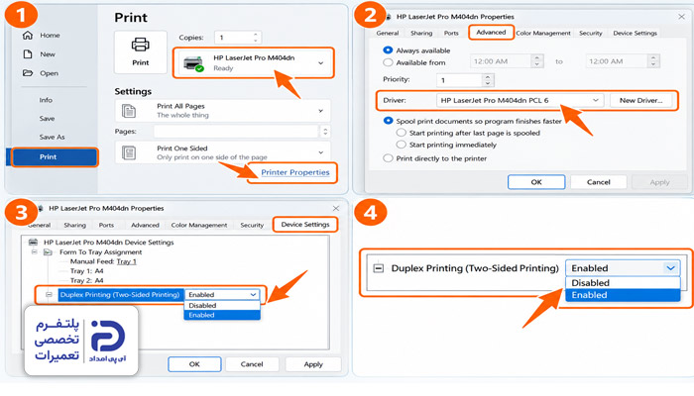694x396 pixels.
Task: Click the greyed Apply button in panel 2
Action: pos(659,182)
